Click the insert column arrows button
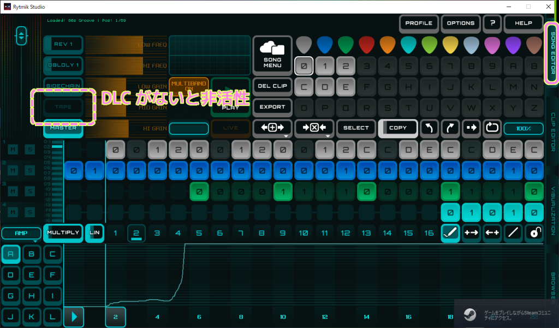Viewport: 559px width, 328px height. (272, 128)
